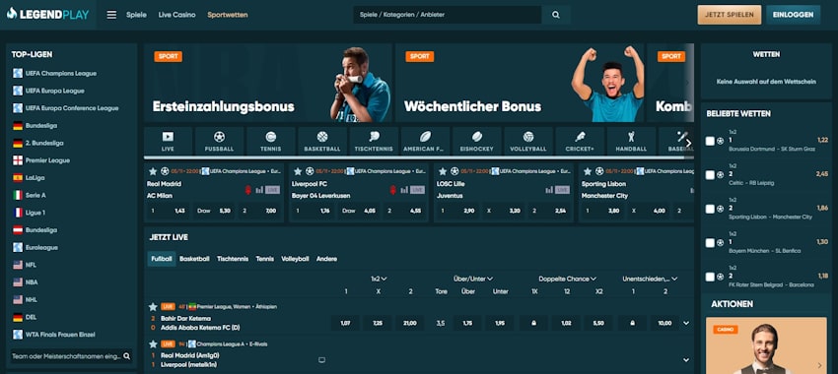The image size is (838, 374).
Task: Favorite the Liverpool FC vs Leverkusen match star
Action: 297,171
